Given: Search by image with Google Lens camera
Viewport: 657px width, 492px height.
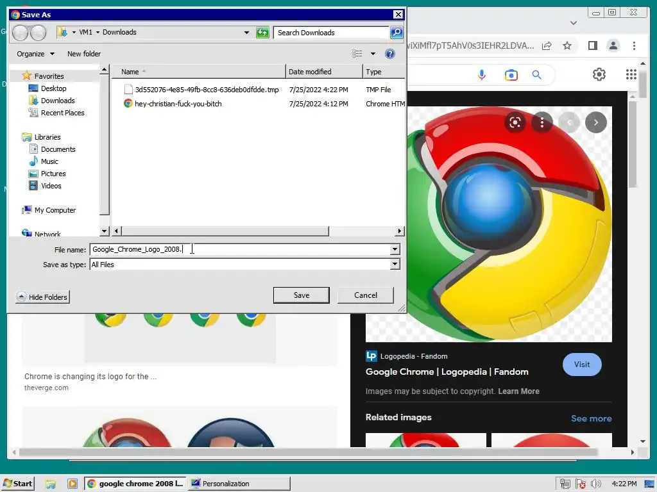Looking at the screenshot, I should [x=511, y=75].
